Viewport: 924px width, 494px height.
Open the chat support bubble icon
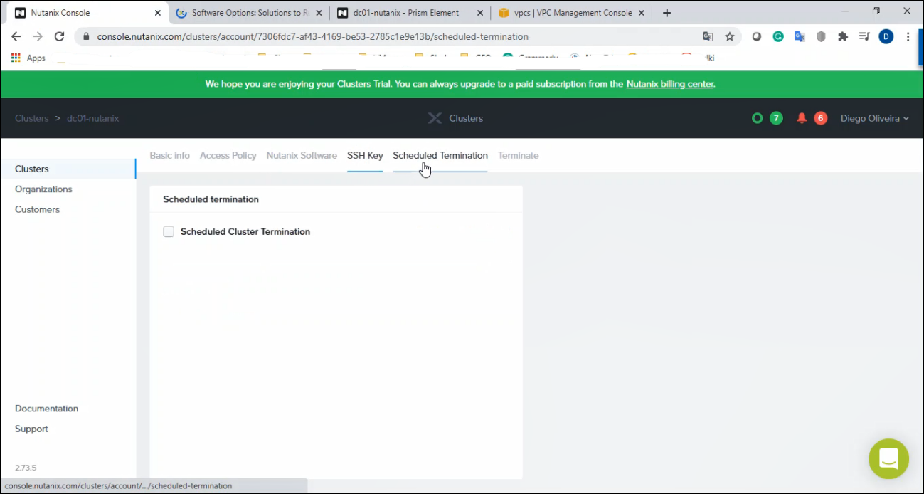(888, 459)
